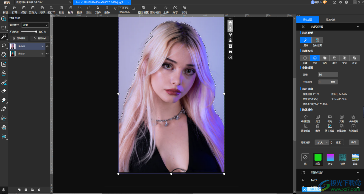Toggle visibility of layer 未命名1
364x194 pixels.
[47, 54]
